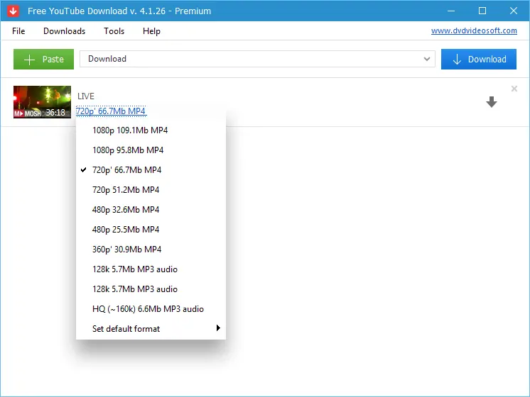Select 1080p 109.1Mb MP4 format
This screenshot has height=397, width=530.
tap(130, 130)
